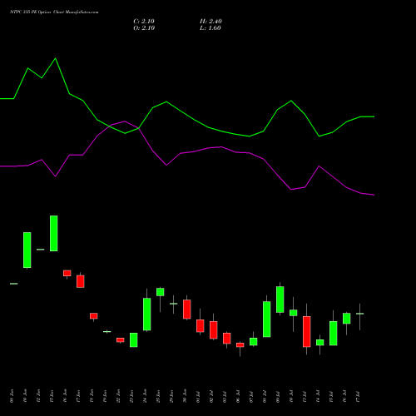Click the close value C: 2.10

point(144,22)
